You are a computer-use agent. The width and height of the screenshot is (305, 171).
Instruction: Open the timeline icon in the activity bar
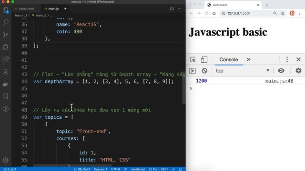[6, 109]
